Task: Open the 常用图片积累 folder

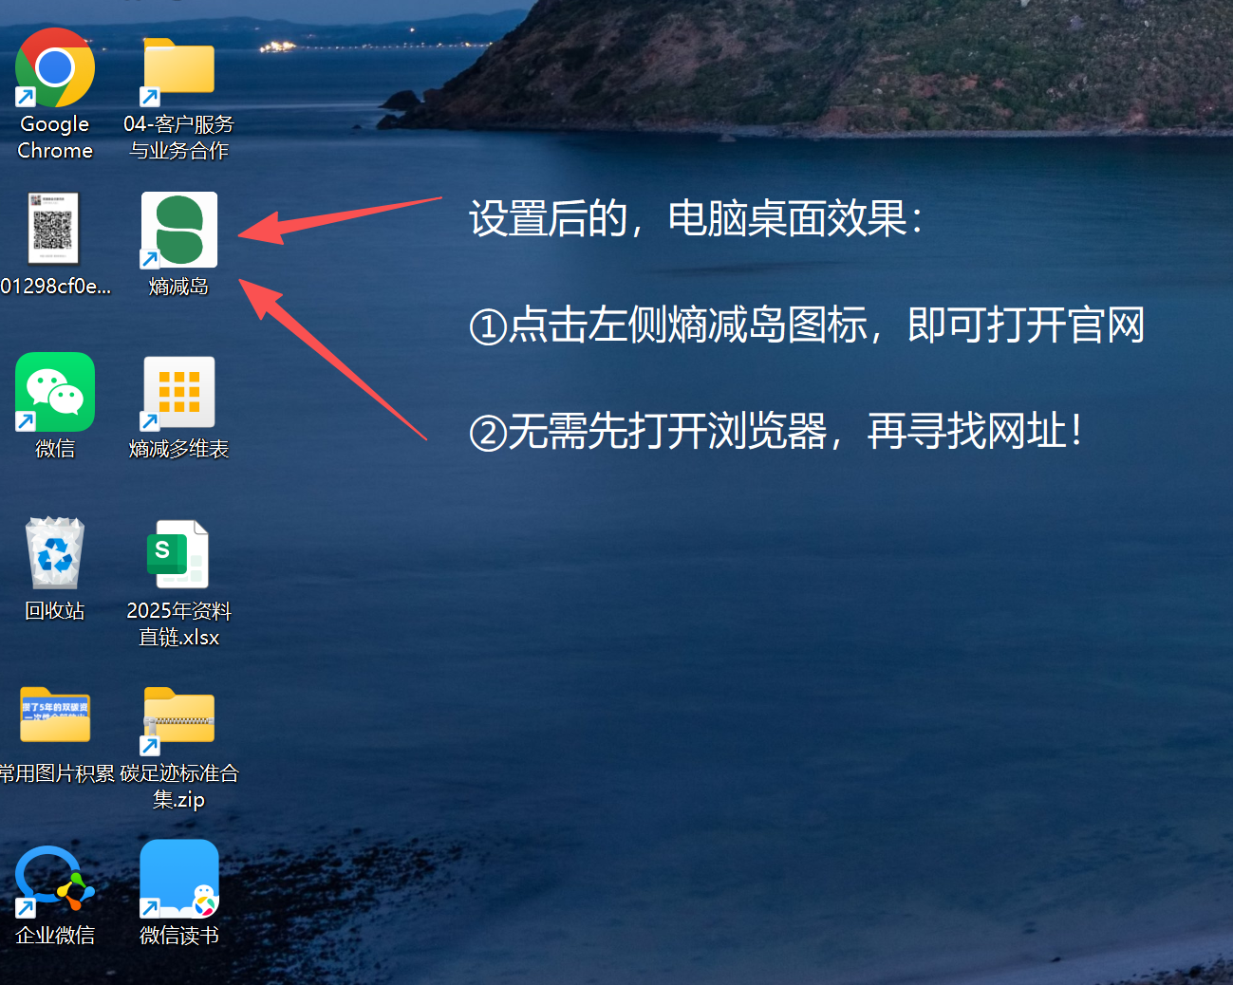Action: (x=54, y=715)
